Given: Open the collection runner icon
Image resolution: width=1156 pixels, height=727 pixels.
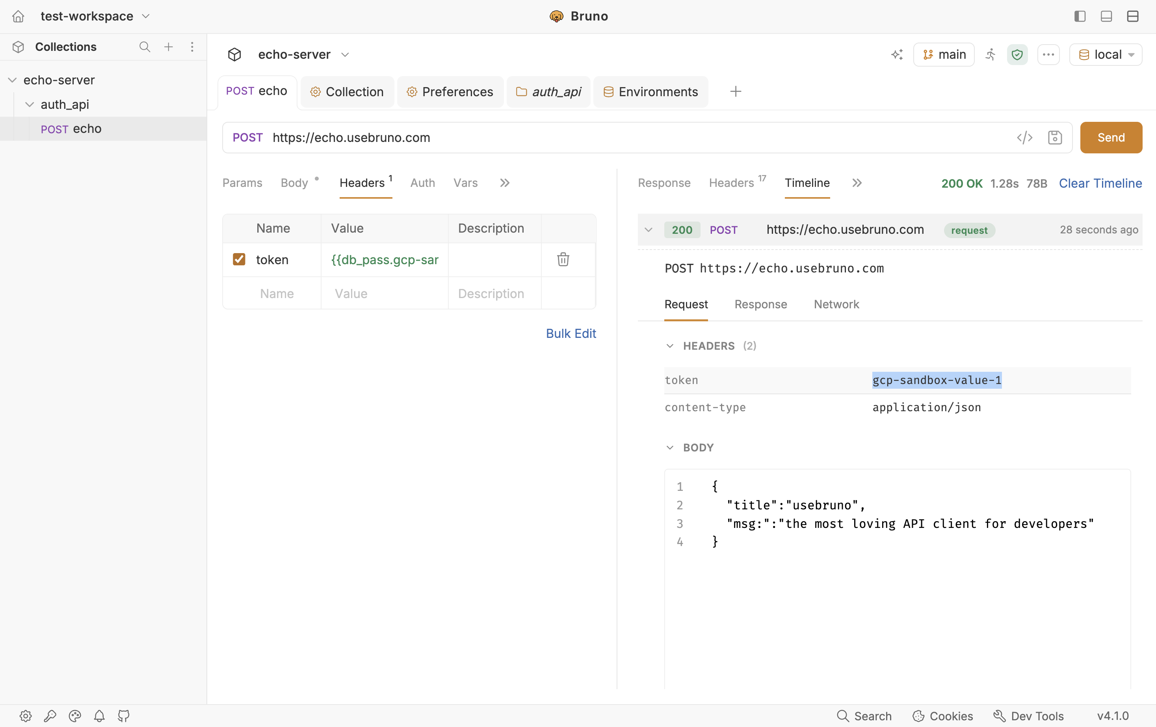Looking at the screenshot, I should tap(991, 55).
